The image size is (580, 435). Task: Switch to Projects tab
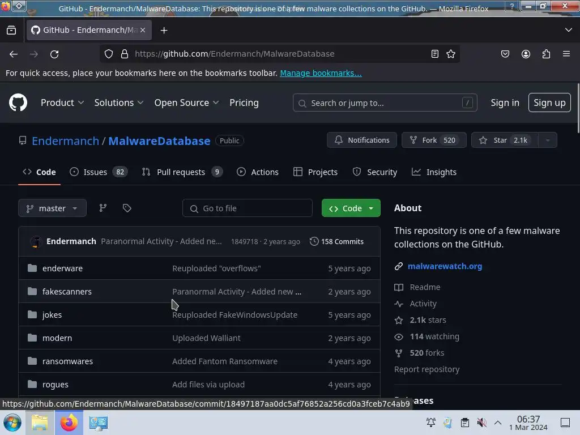(315, 172)
